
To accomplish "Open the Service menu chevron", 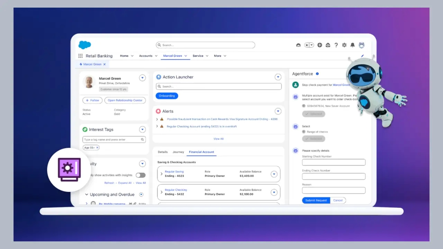I will tap(207, 56).
